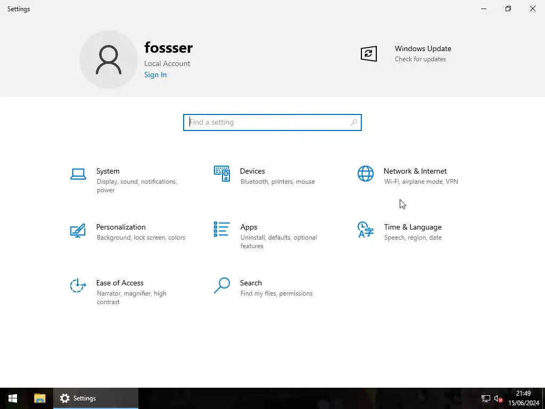The width and height of the screenshot is (545, 409).
Task: Open the Time & Language icon
Action: [366, 230]
